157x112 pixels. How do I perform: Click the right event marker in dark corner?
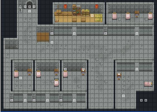pos(146,100)
